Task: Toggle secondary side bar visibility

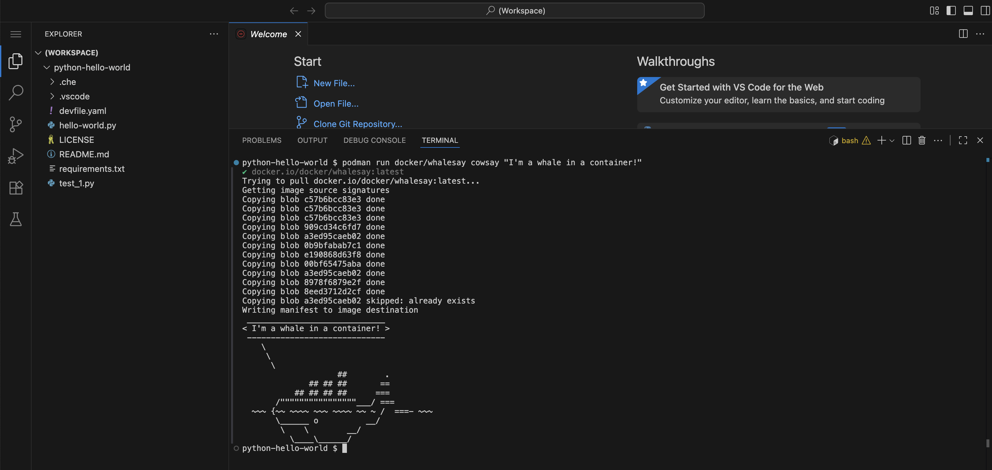Action: coord(985,11)
